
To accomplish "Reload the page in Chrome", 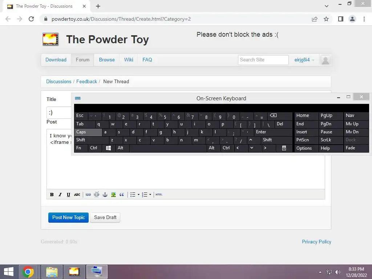I will coord(31,19).
